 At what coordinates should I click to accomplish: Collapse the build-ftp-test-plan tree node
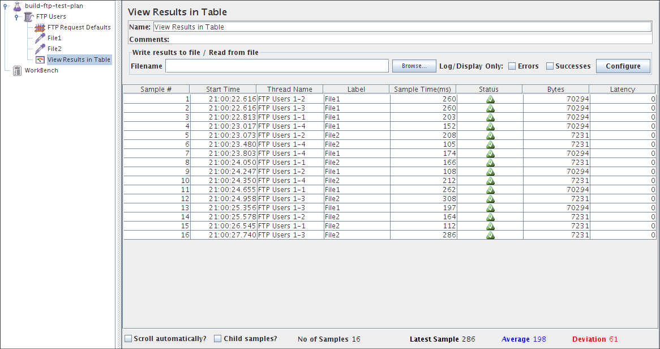(x=6, y=6)
